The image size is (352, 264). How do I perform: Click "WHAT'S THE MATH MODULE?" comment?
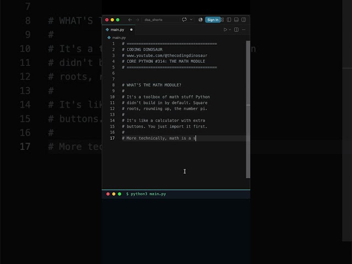pyautogui.click(x=152, y=85)
